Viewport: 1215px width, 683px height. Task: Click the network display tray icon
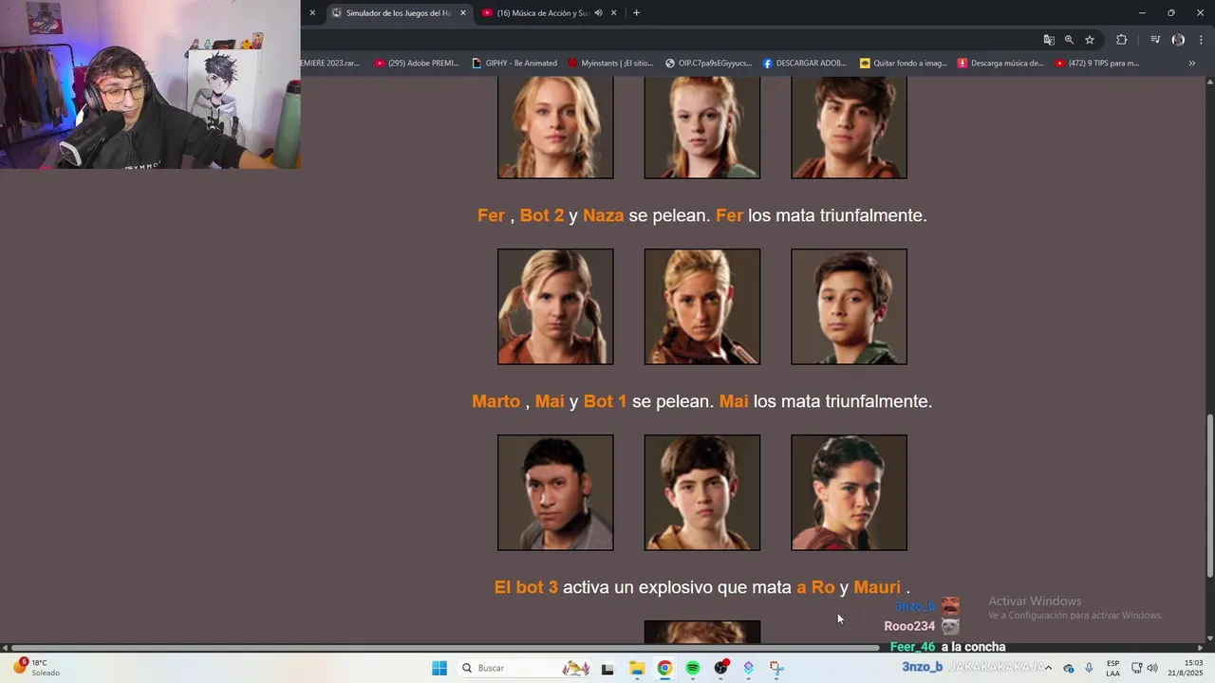click(x=1136, y=668)
